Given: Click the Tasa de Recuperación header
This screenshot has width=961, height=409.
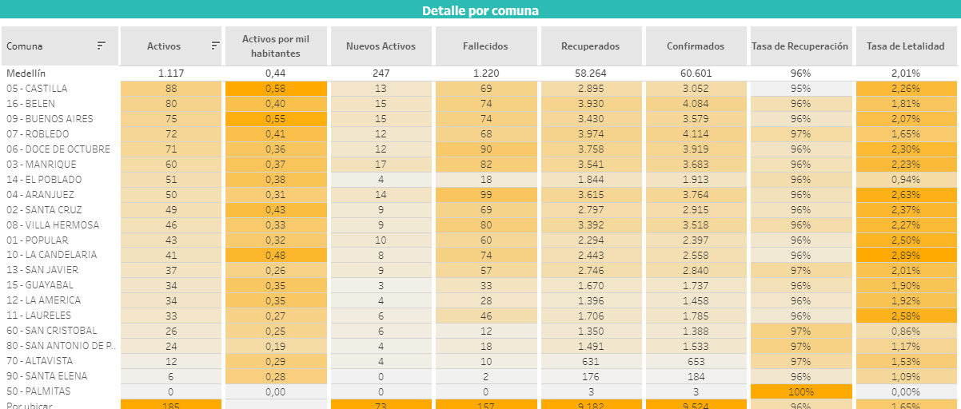Looking at the screenshot, I should point(800,46).
